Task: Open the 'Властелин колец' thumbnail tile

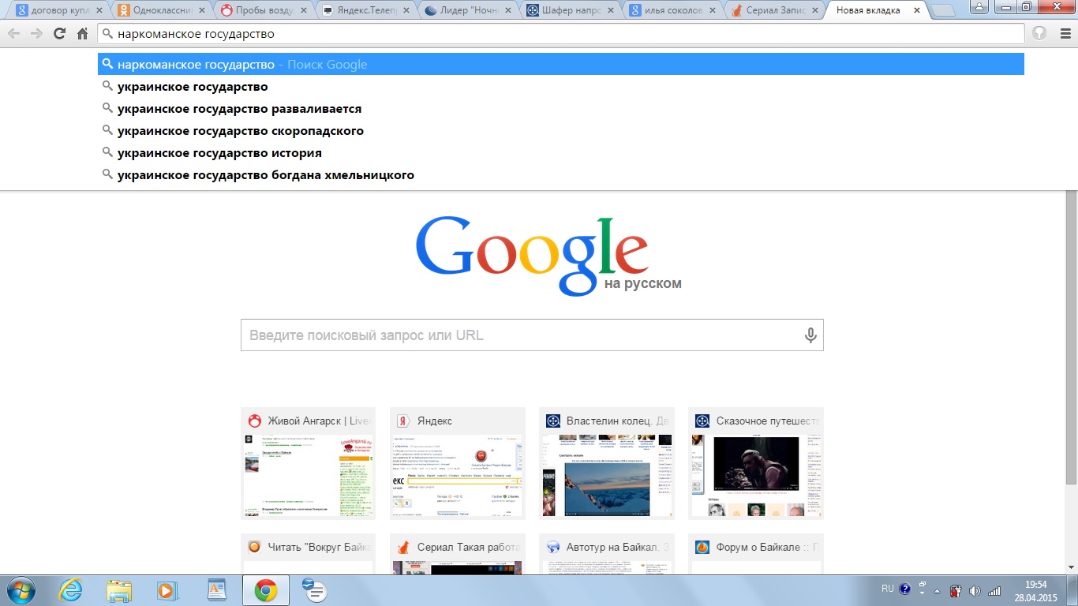Action: pos(606,463)
